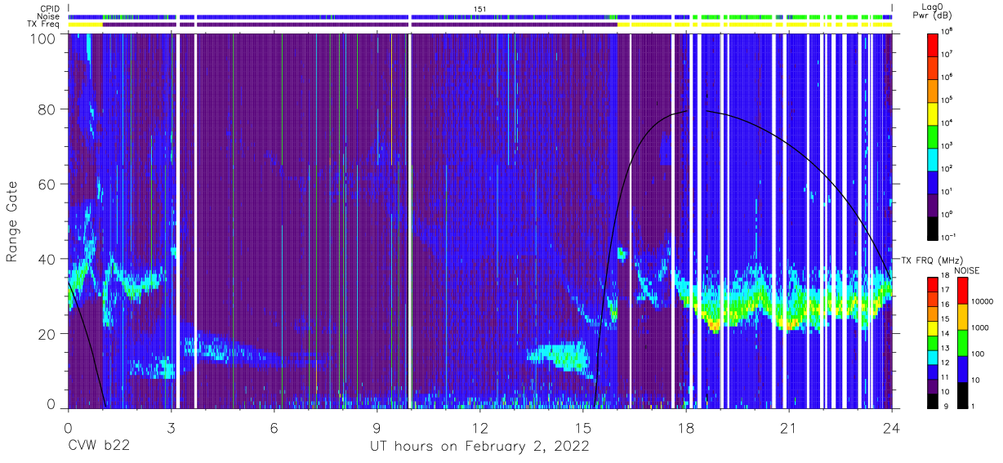Select the red top segment of Lag0 power colorbar
The height and width of the screenshot is (463, 1003).
tap(933, 44)
